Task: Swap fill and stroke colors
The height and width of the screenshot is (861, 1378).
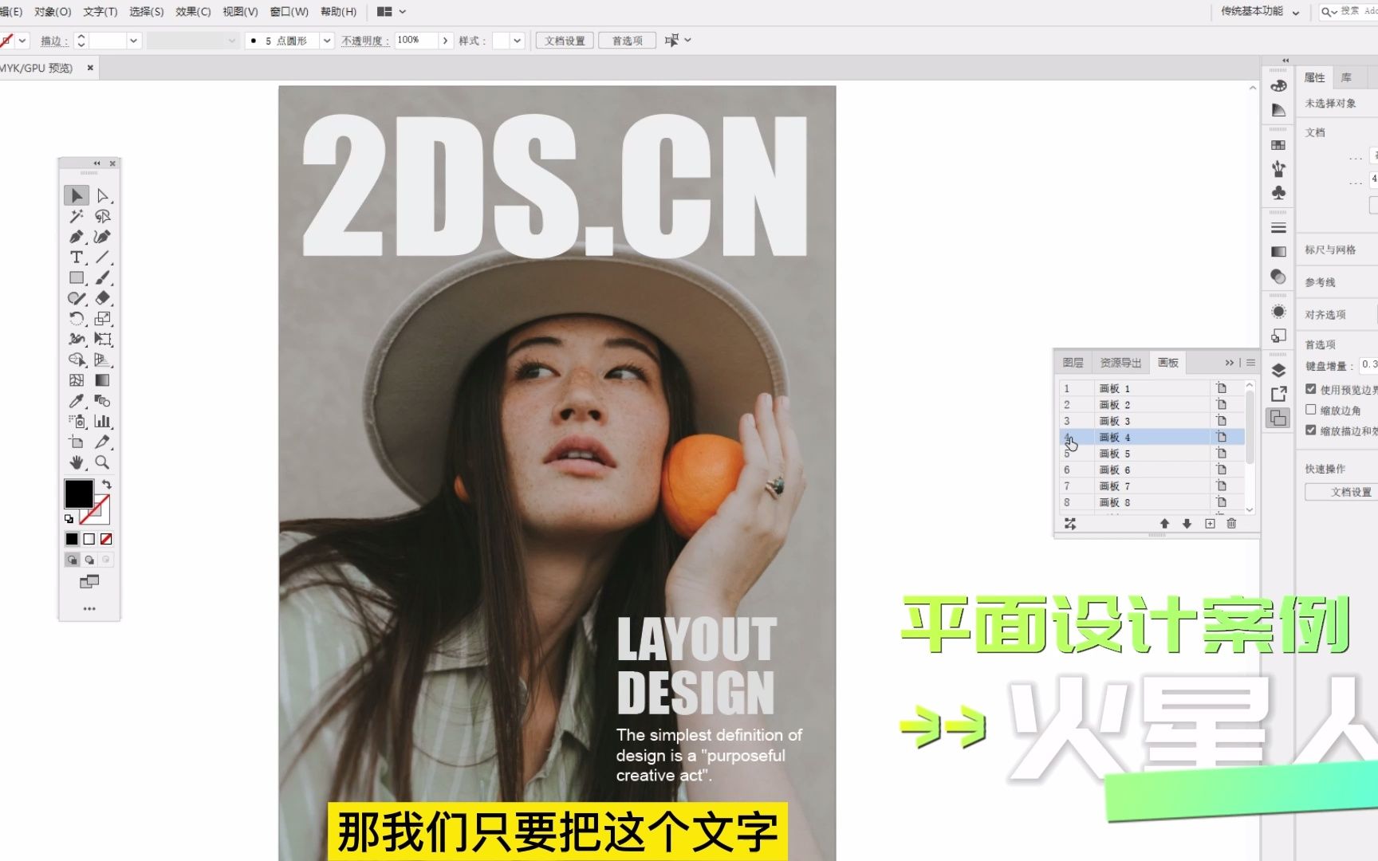Action: click(x=107, y=485)
